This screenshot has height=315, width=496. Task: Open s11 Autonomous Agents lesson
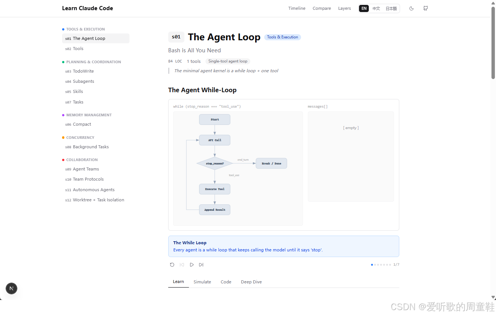point(96,190)
